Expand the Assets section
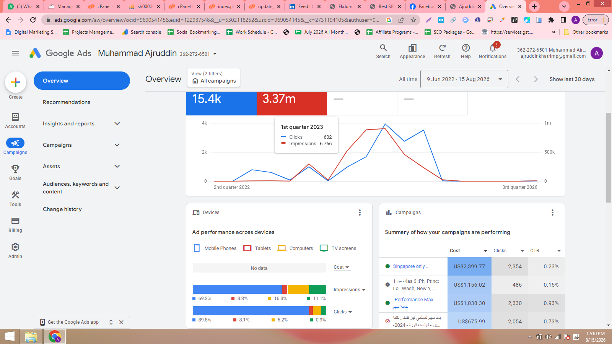 pyautogui.click(x=117, y=166)
